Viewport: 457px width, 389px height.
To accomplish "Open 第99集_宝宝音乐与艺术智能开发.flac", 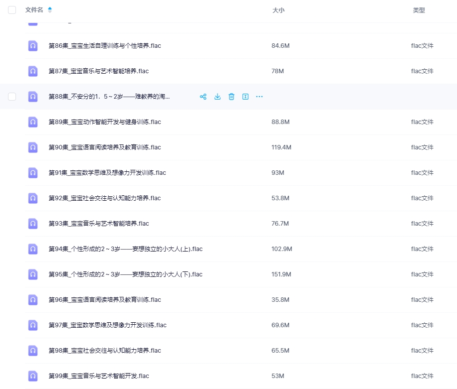I will coord(98,376).
